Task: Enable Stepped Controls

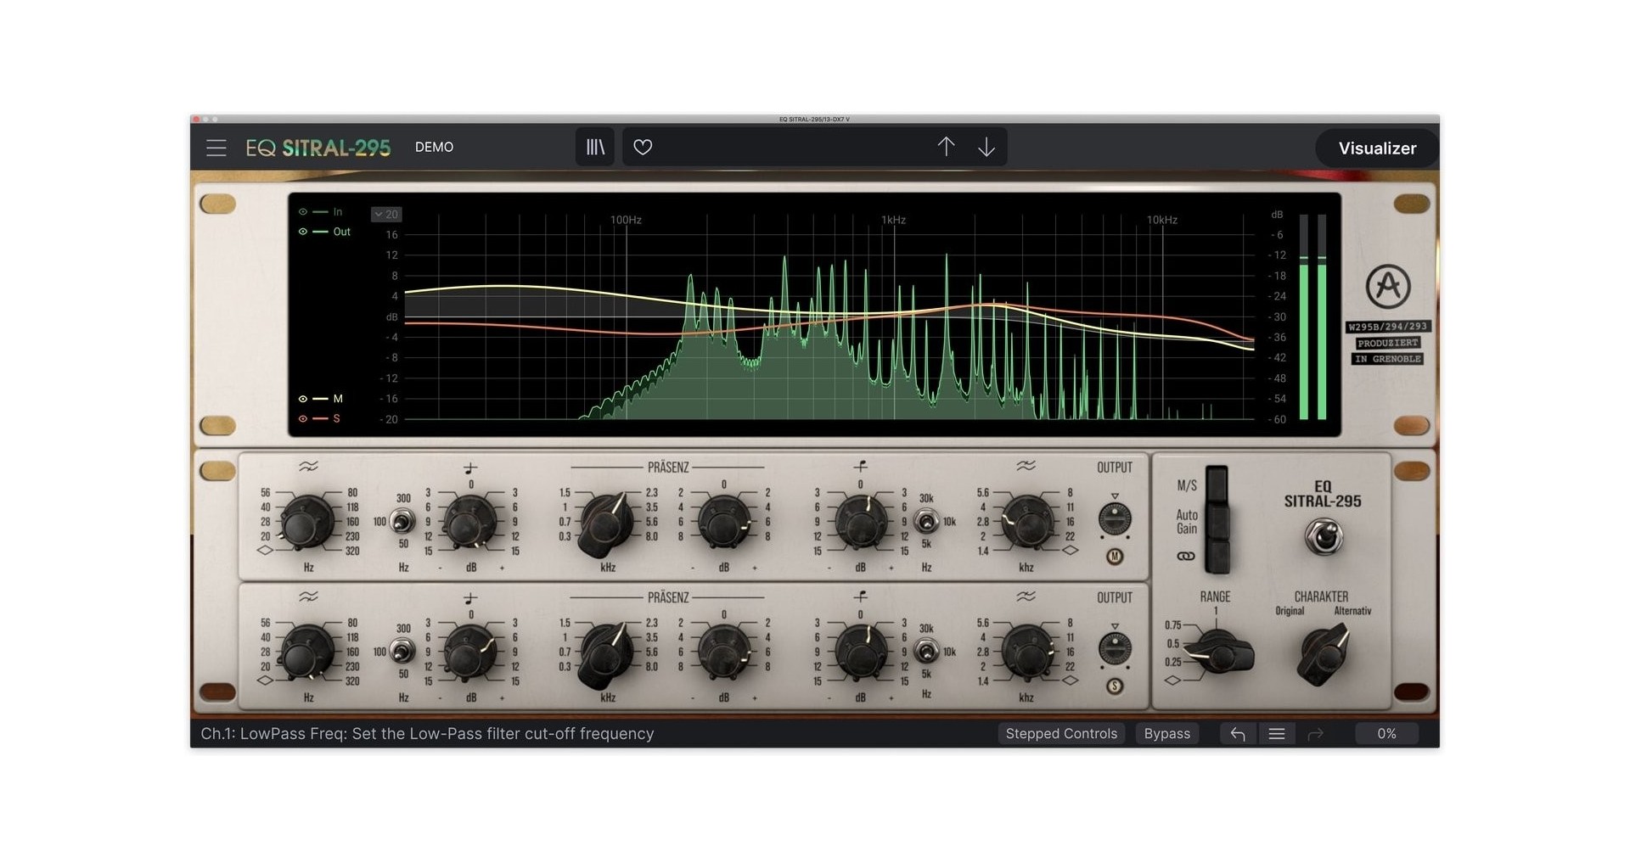Action: 1061,734
